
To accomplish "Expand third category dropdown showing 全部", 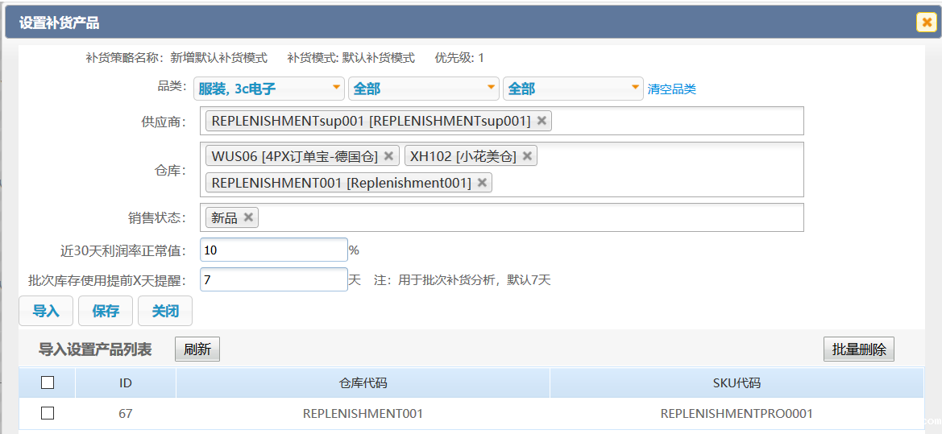I will pos(571,89).
